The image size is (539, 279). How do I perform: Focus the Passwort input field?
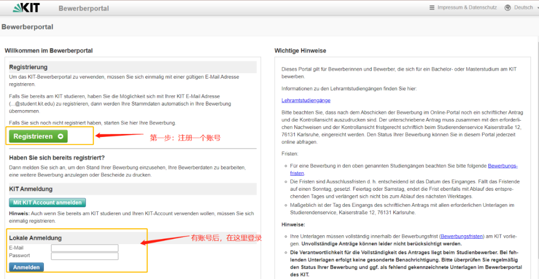point(84,256)
